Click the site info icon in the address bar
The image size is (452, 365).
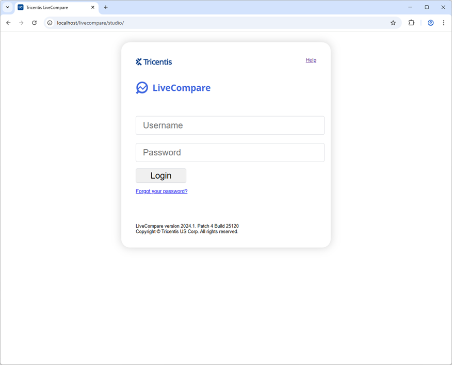49,23
